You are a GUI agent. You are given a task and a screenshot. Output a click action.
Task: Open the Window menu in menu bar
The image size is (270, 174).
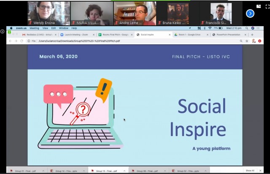[64, 28]
